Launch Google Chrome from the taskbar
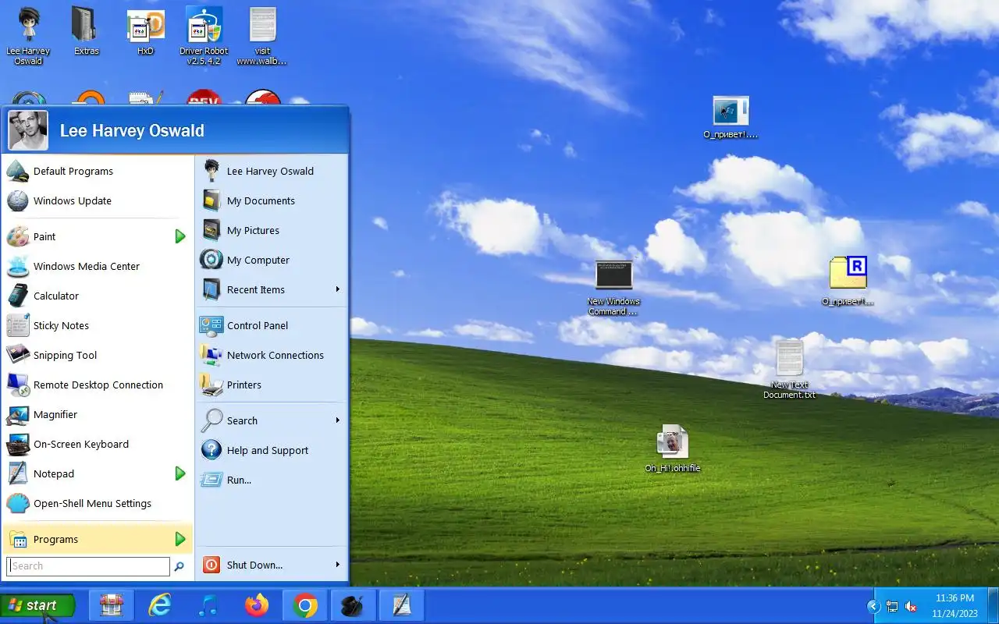The image size is (999, 624). [305, 605]
